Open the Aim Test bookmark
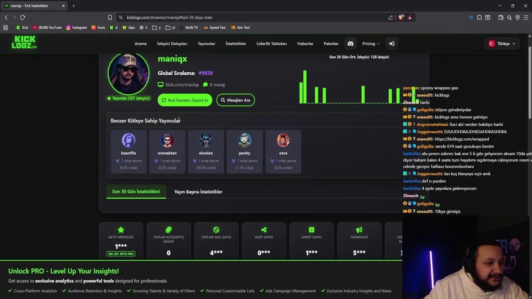The width and height of the screenshot is (532, 299). pos(240,27)
